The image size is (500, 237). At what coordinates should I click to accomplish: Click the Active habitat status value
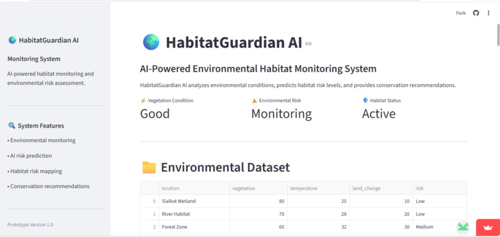tap(379, 114)
